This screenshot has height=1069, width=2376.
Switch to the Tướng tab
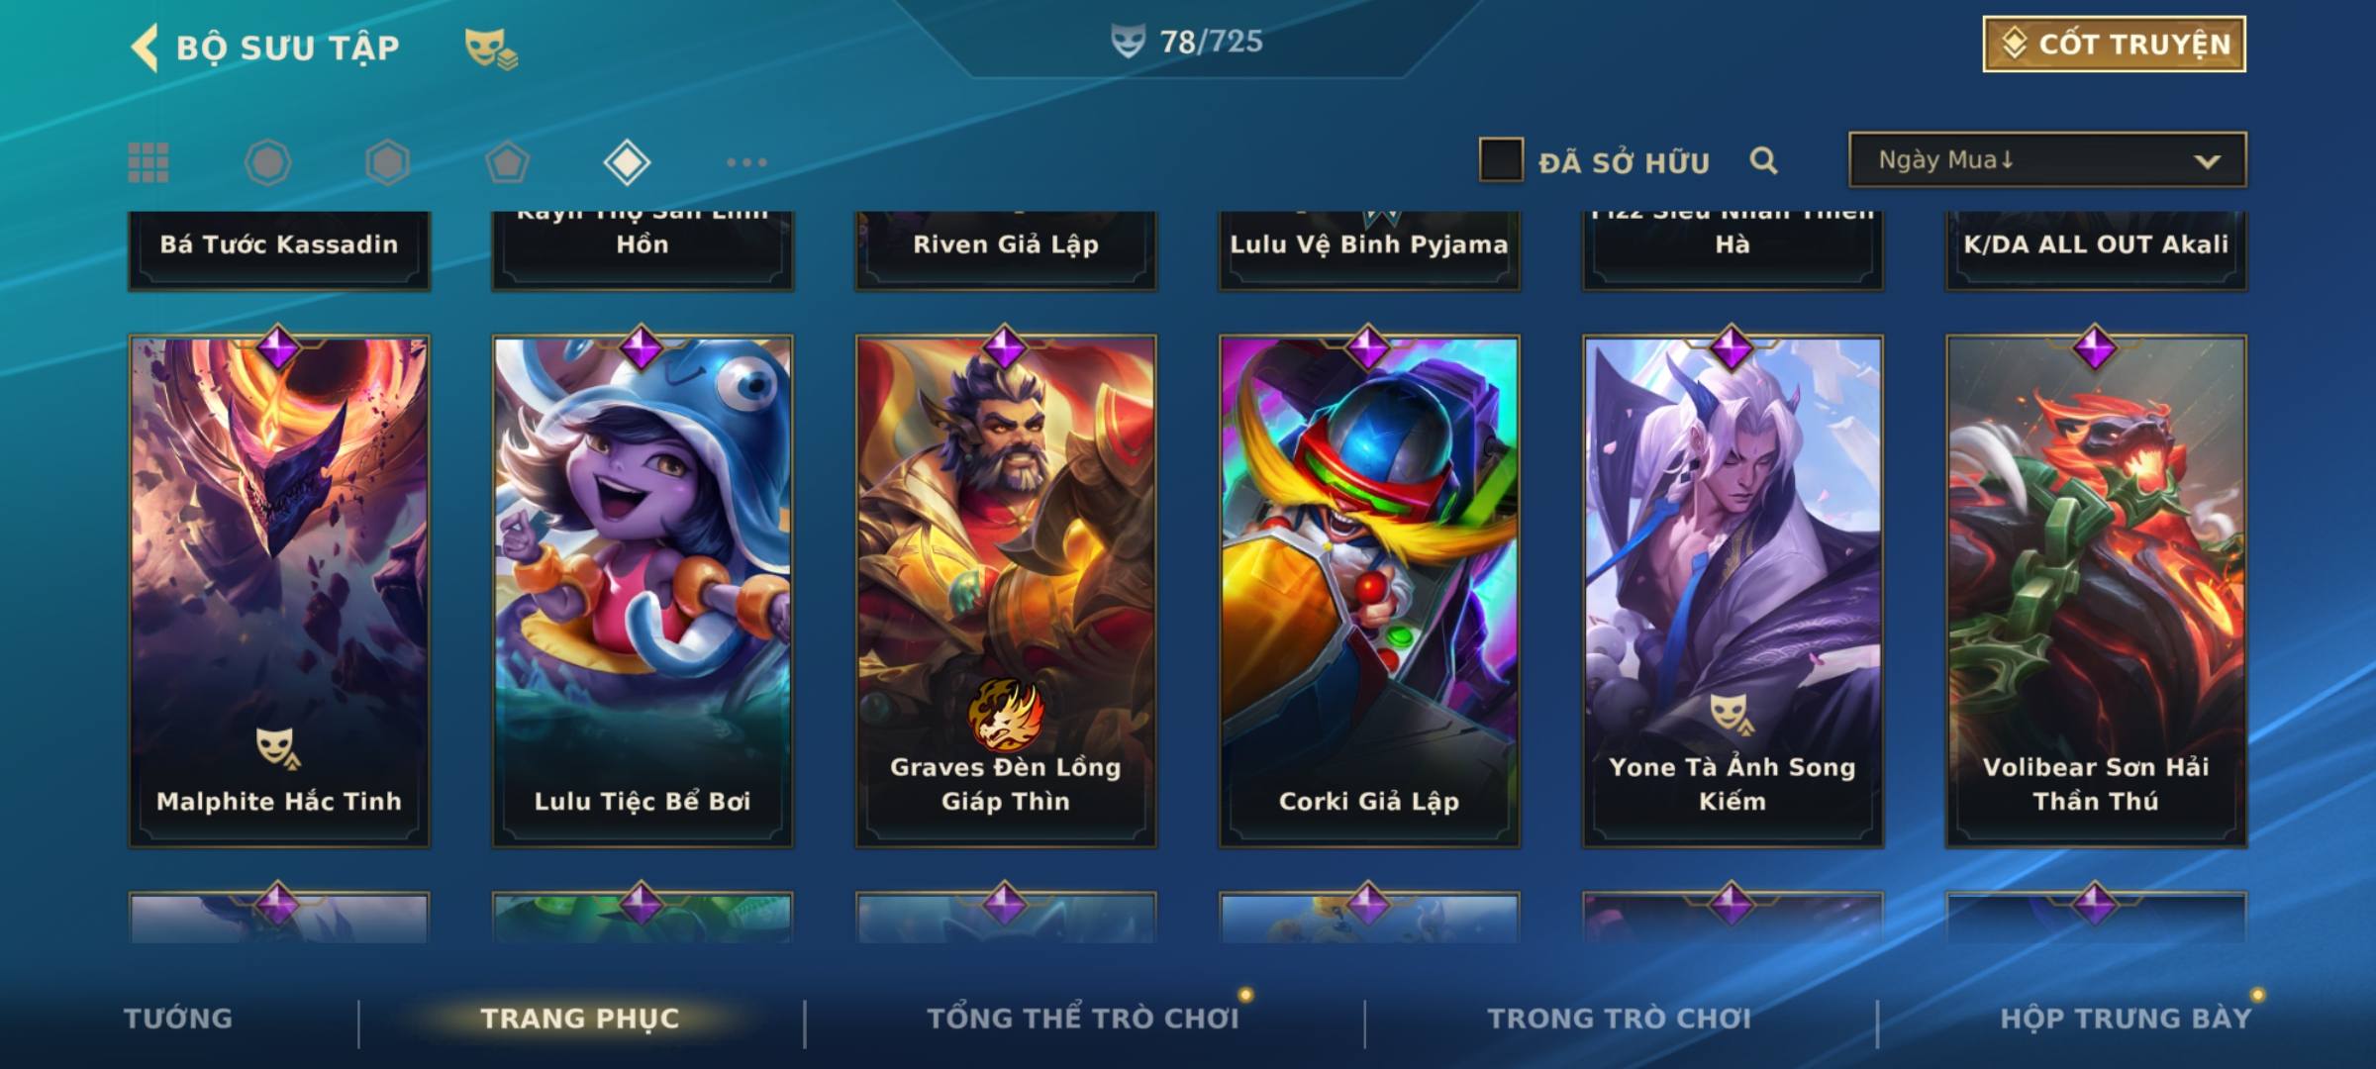click(x=178, y=1019)
